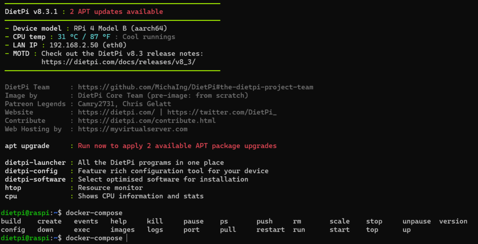Screen dimensions: 478x244
Task: Open the myvirtualserver.com hosting link
Action: coord(133,129)
